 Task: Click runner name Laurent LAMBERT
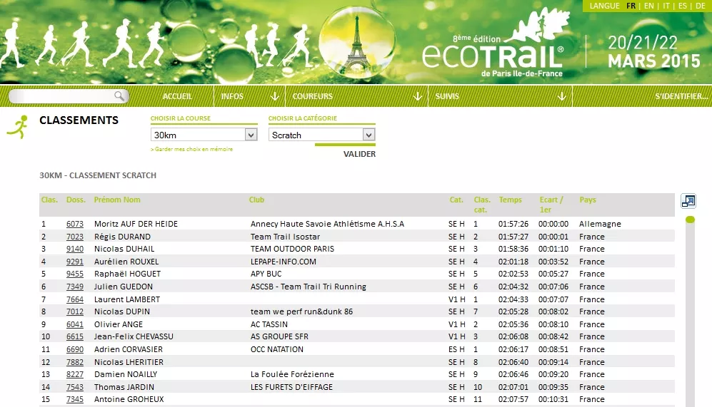click(126, 299)
